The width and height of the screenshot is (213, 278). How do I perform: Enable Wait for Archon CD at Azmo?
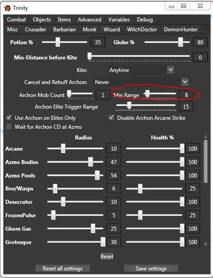tap(9, 126)
